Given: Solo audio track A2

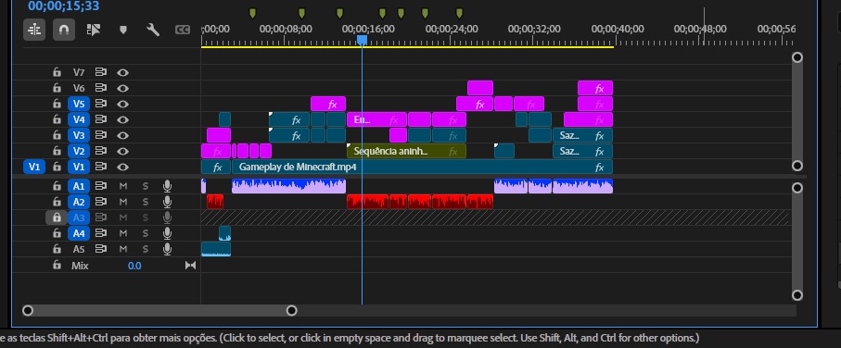Looking at the screenshot, I should pos(146,202).
